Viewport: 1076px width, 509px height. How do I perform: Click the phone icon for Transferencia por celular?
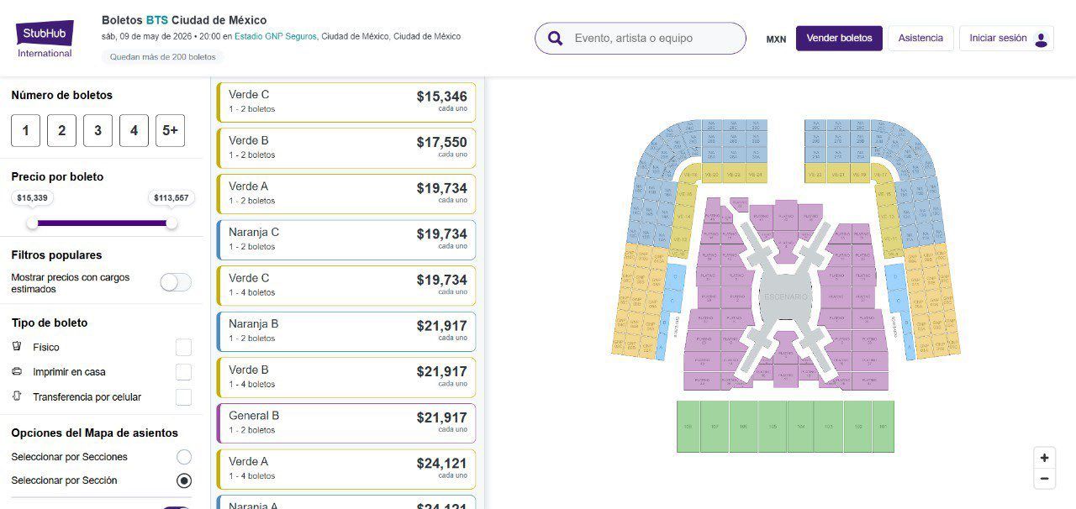point(17,396)
